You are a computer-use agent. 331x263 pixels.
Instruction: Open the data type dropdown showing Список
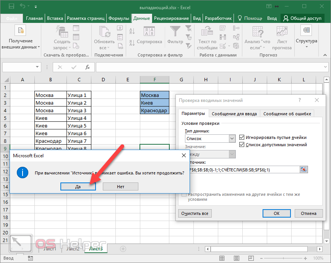232,139
